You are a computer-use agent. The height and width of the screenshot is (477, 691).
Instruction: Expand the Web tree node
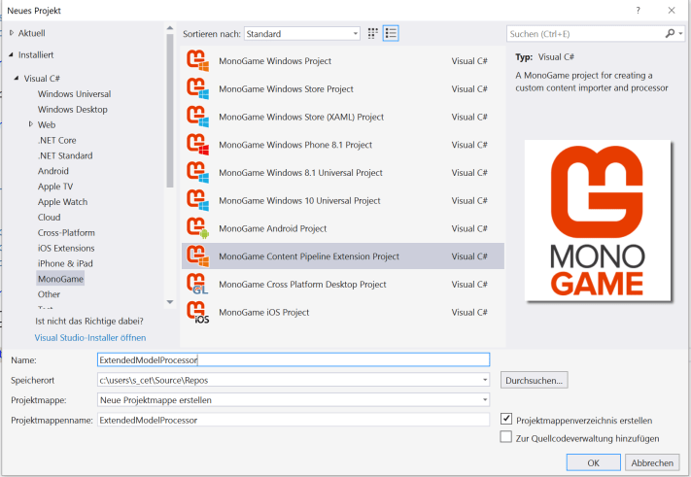31,124
